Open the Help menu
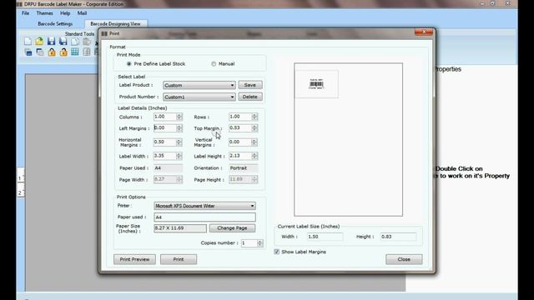The width and height of the screenshot is (534, 300). [x=65, y=13]
